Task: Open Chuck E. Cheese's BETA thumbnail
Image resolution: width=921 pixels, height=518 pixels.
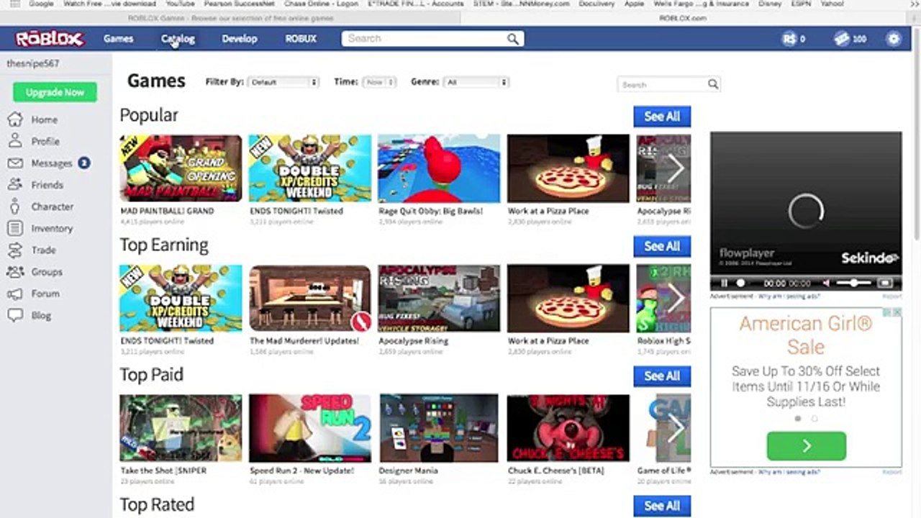Action: click(568, 428)
